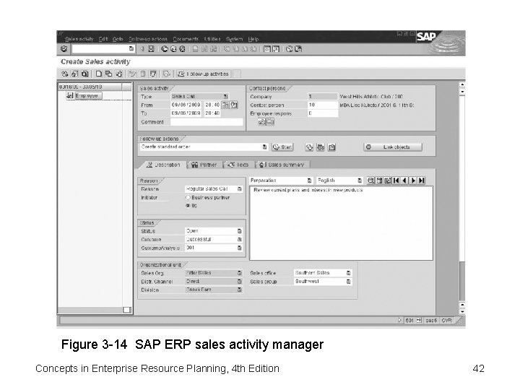Click the delete trash icon in text toolbar
Image resolution: width=520 pixels, height=390 pixels.
click(x=379, y=181)
